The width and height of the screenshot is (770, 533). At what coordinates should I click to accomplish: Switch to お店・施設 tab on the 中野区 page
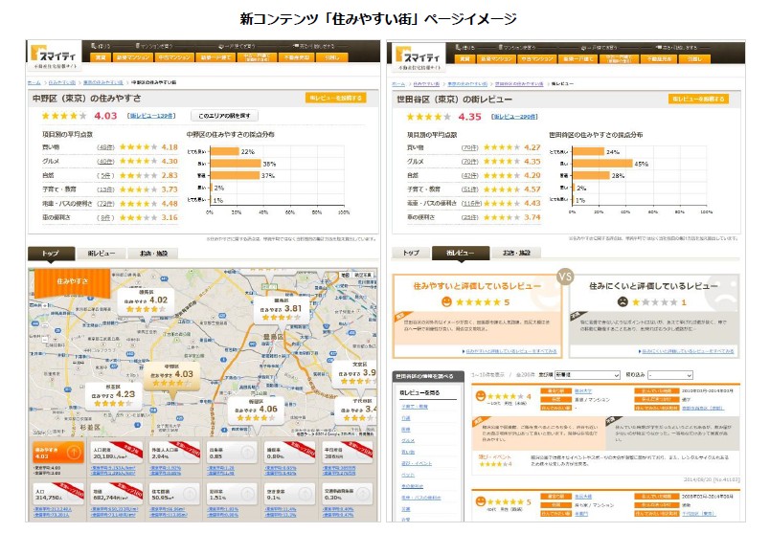point(153,254)
